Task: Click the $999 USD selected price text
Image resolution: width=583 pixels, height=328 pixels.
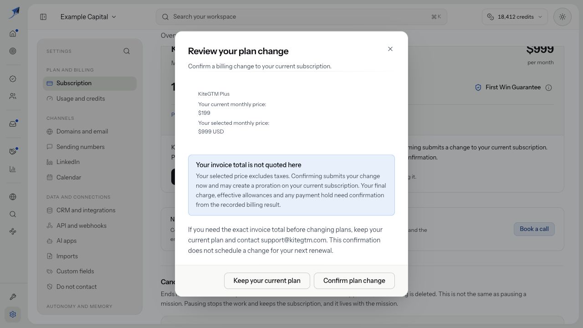Action: (x=211, y=132)
